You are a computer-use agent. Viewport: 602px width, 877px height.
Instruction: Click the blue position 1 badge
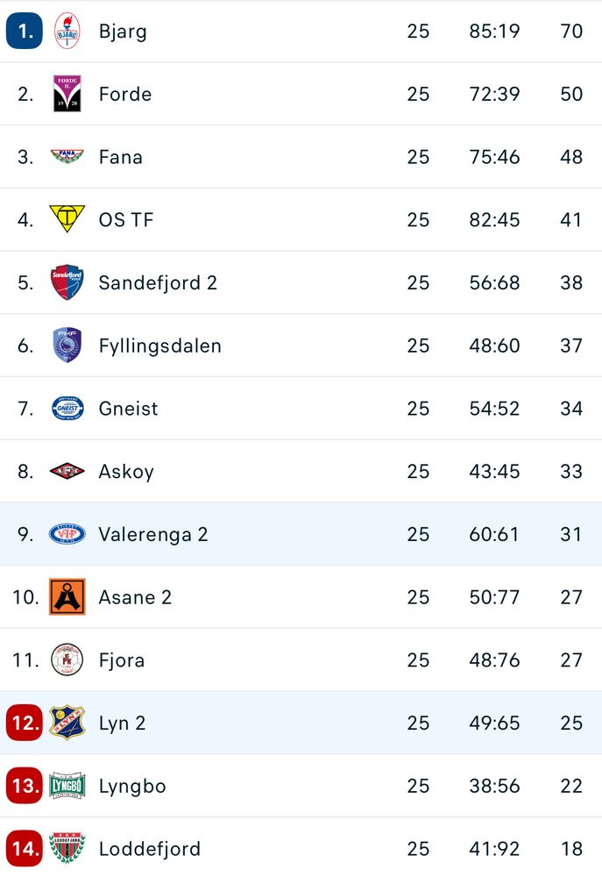pos(24,31)
